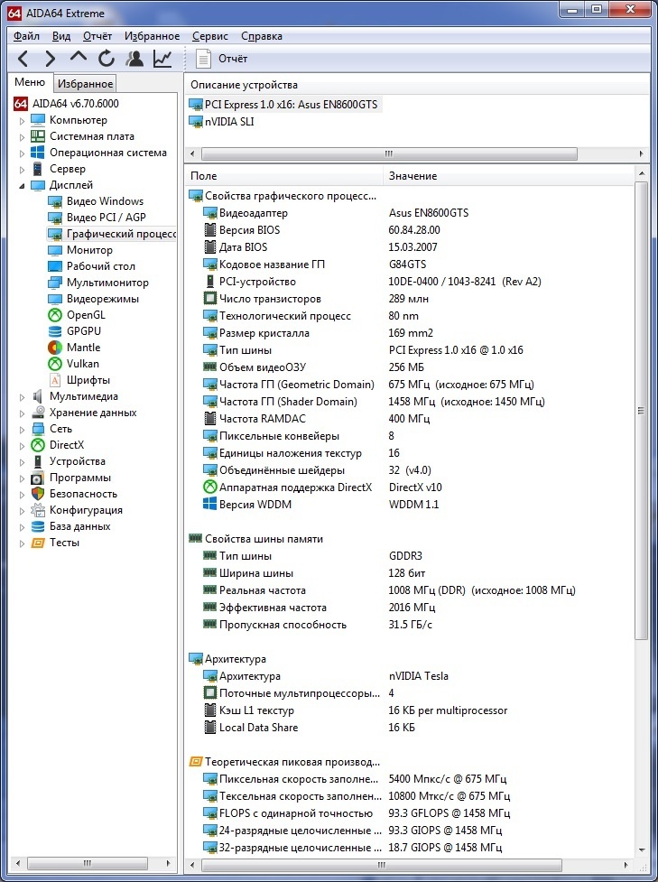Expand the Компьютер tree node
The width and height of the screenshot is (658, 882).
click(23, 120)
